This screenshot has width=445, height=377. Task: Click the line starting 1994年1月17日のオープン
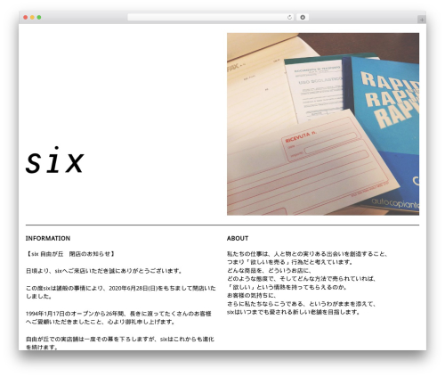[118, 314]
